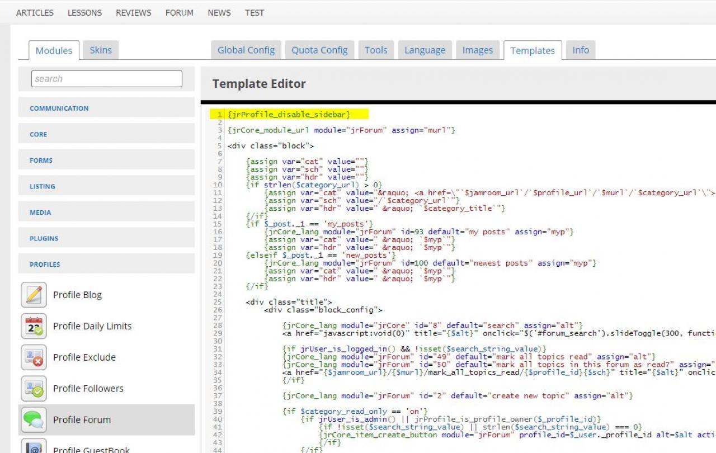The width and height of the screenshot is (716, 453).
Task: Click highlighted line 1 in the template editor
Action: pos(289,115)
